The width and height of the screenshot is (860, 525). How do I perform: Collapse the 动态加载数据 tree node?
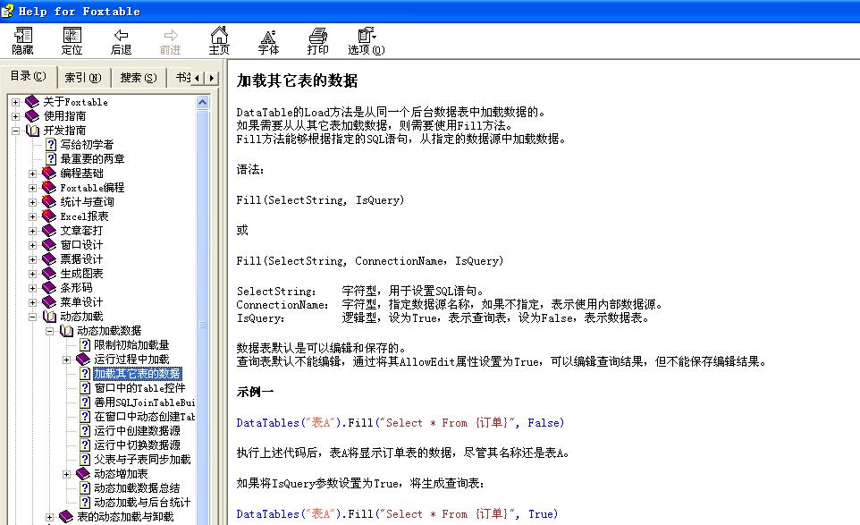click(x=49, y=331)
